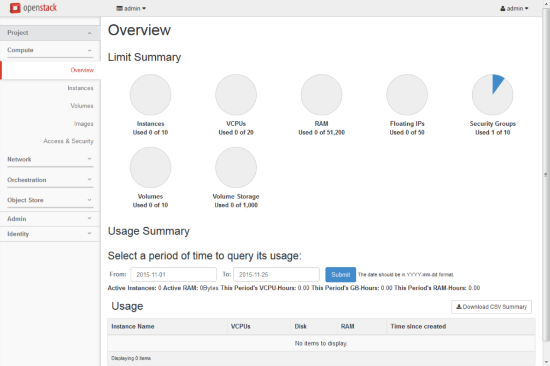The width and height of the screenshot is (550, 366).
Task: Select Volumes in the sidebar
Action: click(82, 106)
